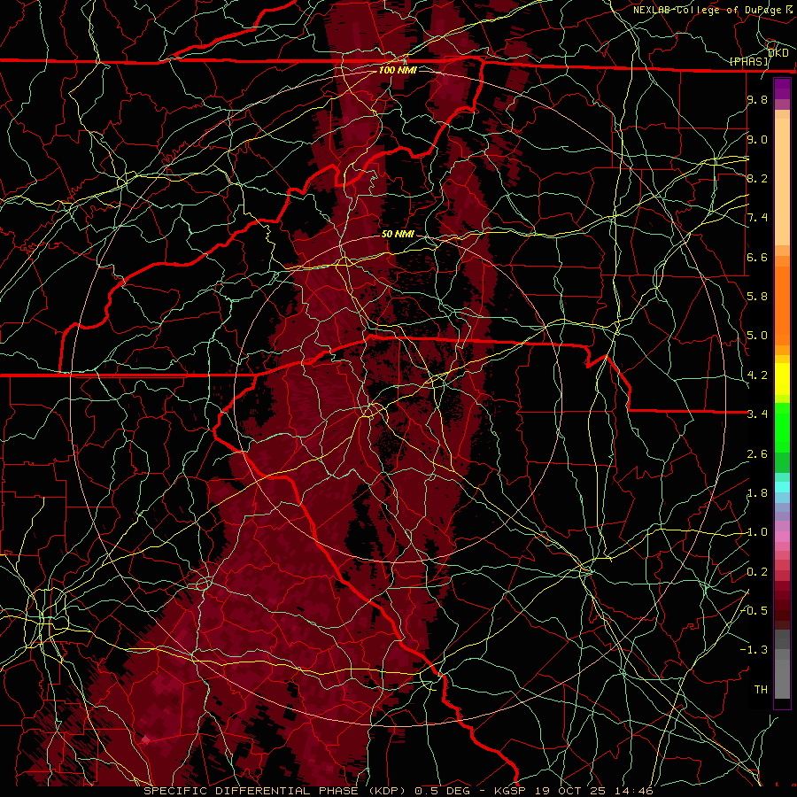The width and height of the screenshot is (797, 797).
Task: Click the arrow icon after DuPage
Action: point(789,10)
